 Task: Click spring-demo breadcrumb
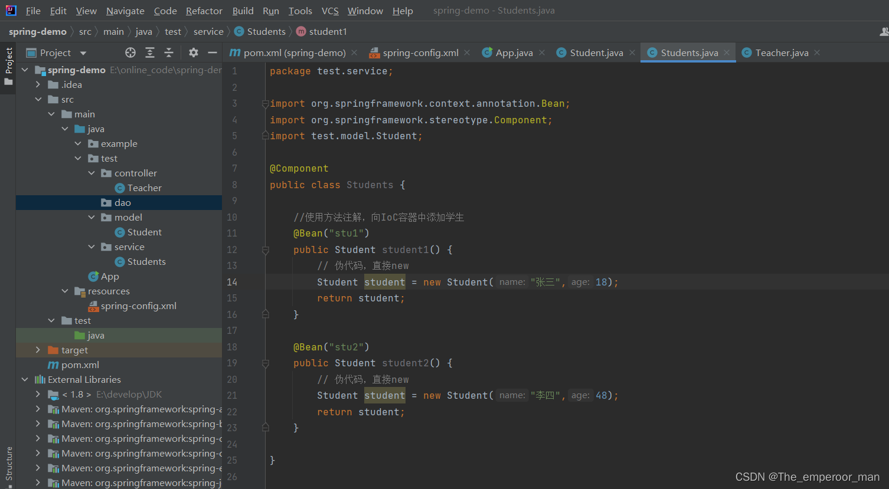[38, 31]
